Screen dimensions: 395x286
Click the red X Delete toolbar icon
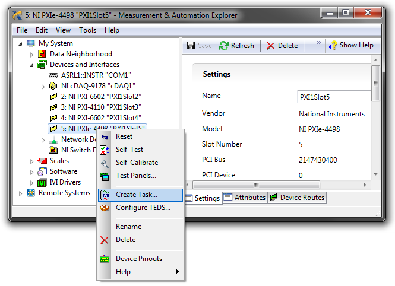point(270,46)
